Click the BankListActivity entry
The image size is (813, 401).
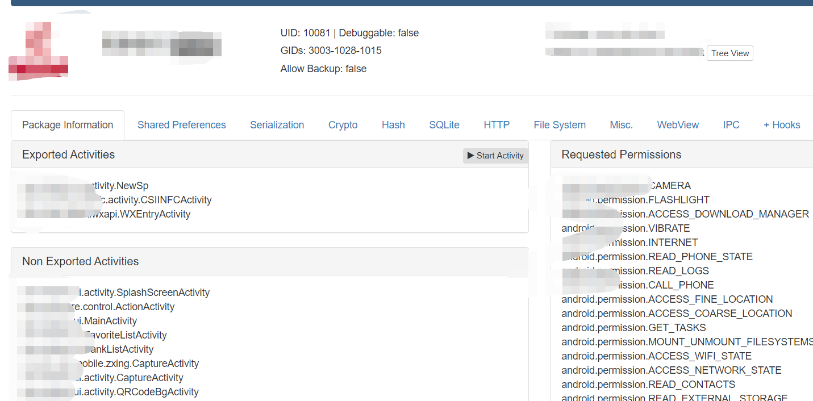(x=85, y=349)
